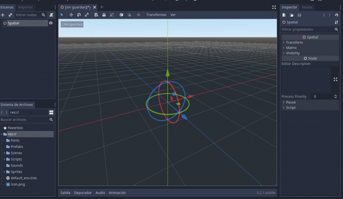Toggle visibility eye of the Spatial node

(x=50, y=23)
